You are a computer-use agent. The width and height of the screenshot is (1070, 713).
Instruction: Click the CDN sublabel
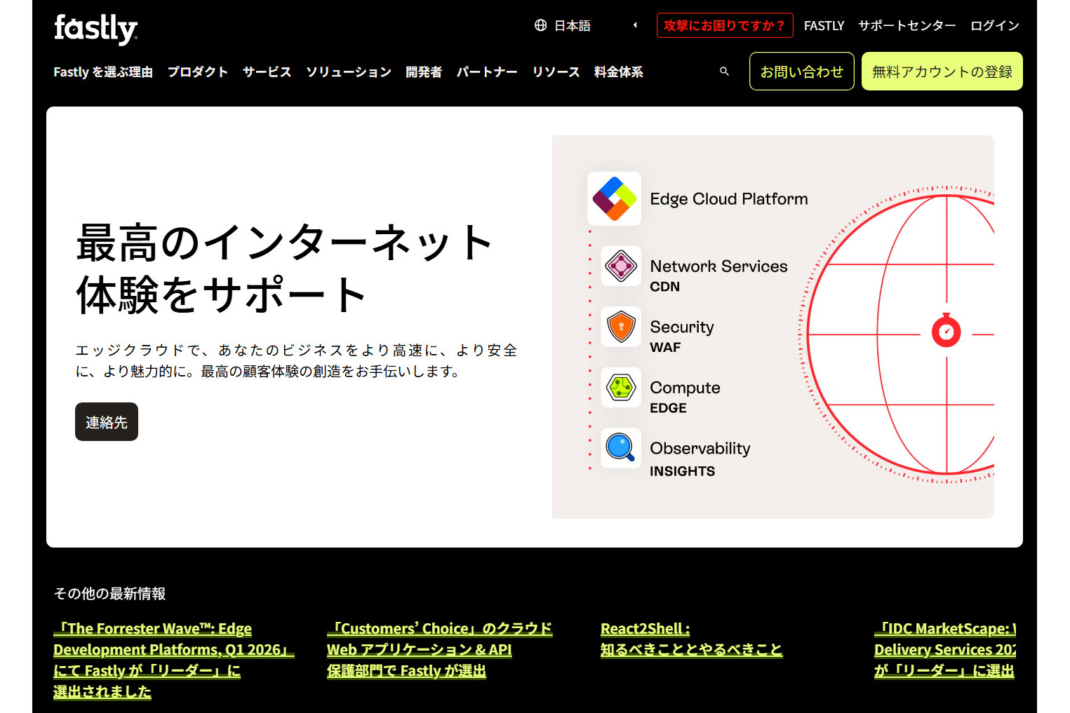click(665, 287)
